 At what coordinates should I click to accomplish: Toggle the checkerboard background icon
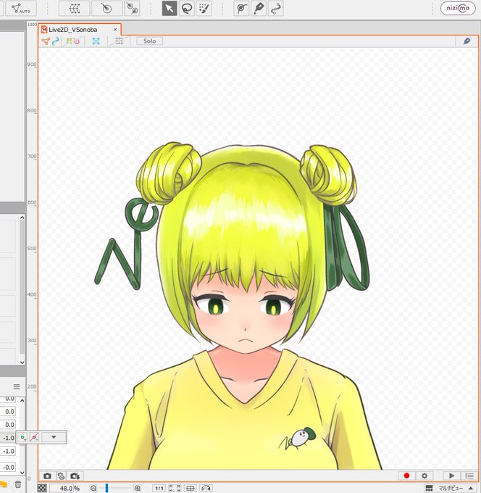pos(42,488)
